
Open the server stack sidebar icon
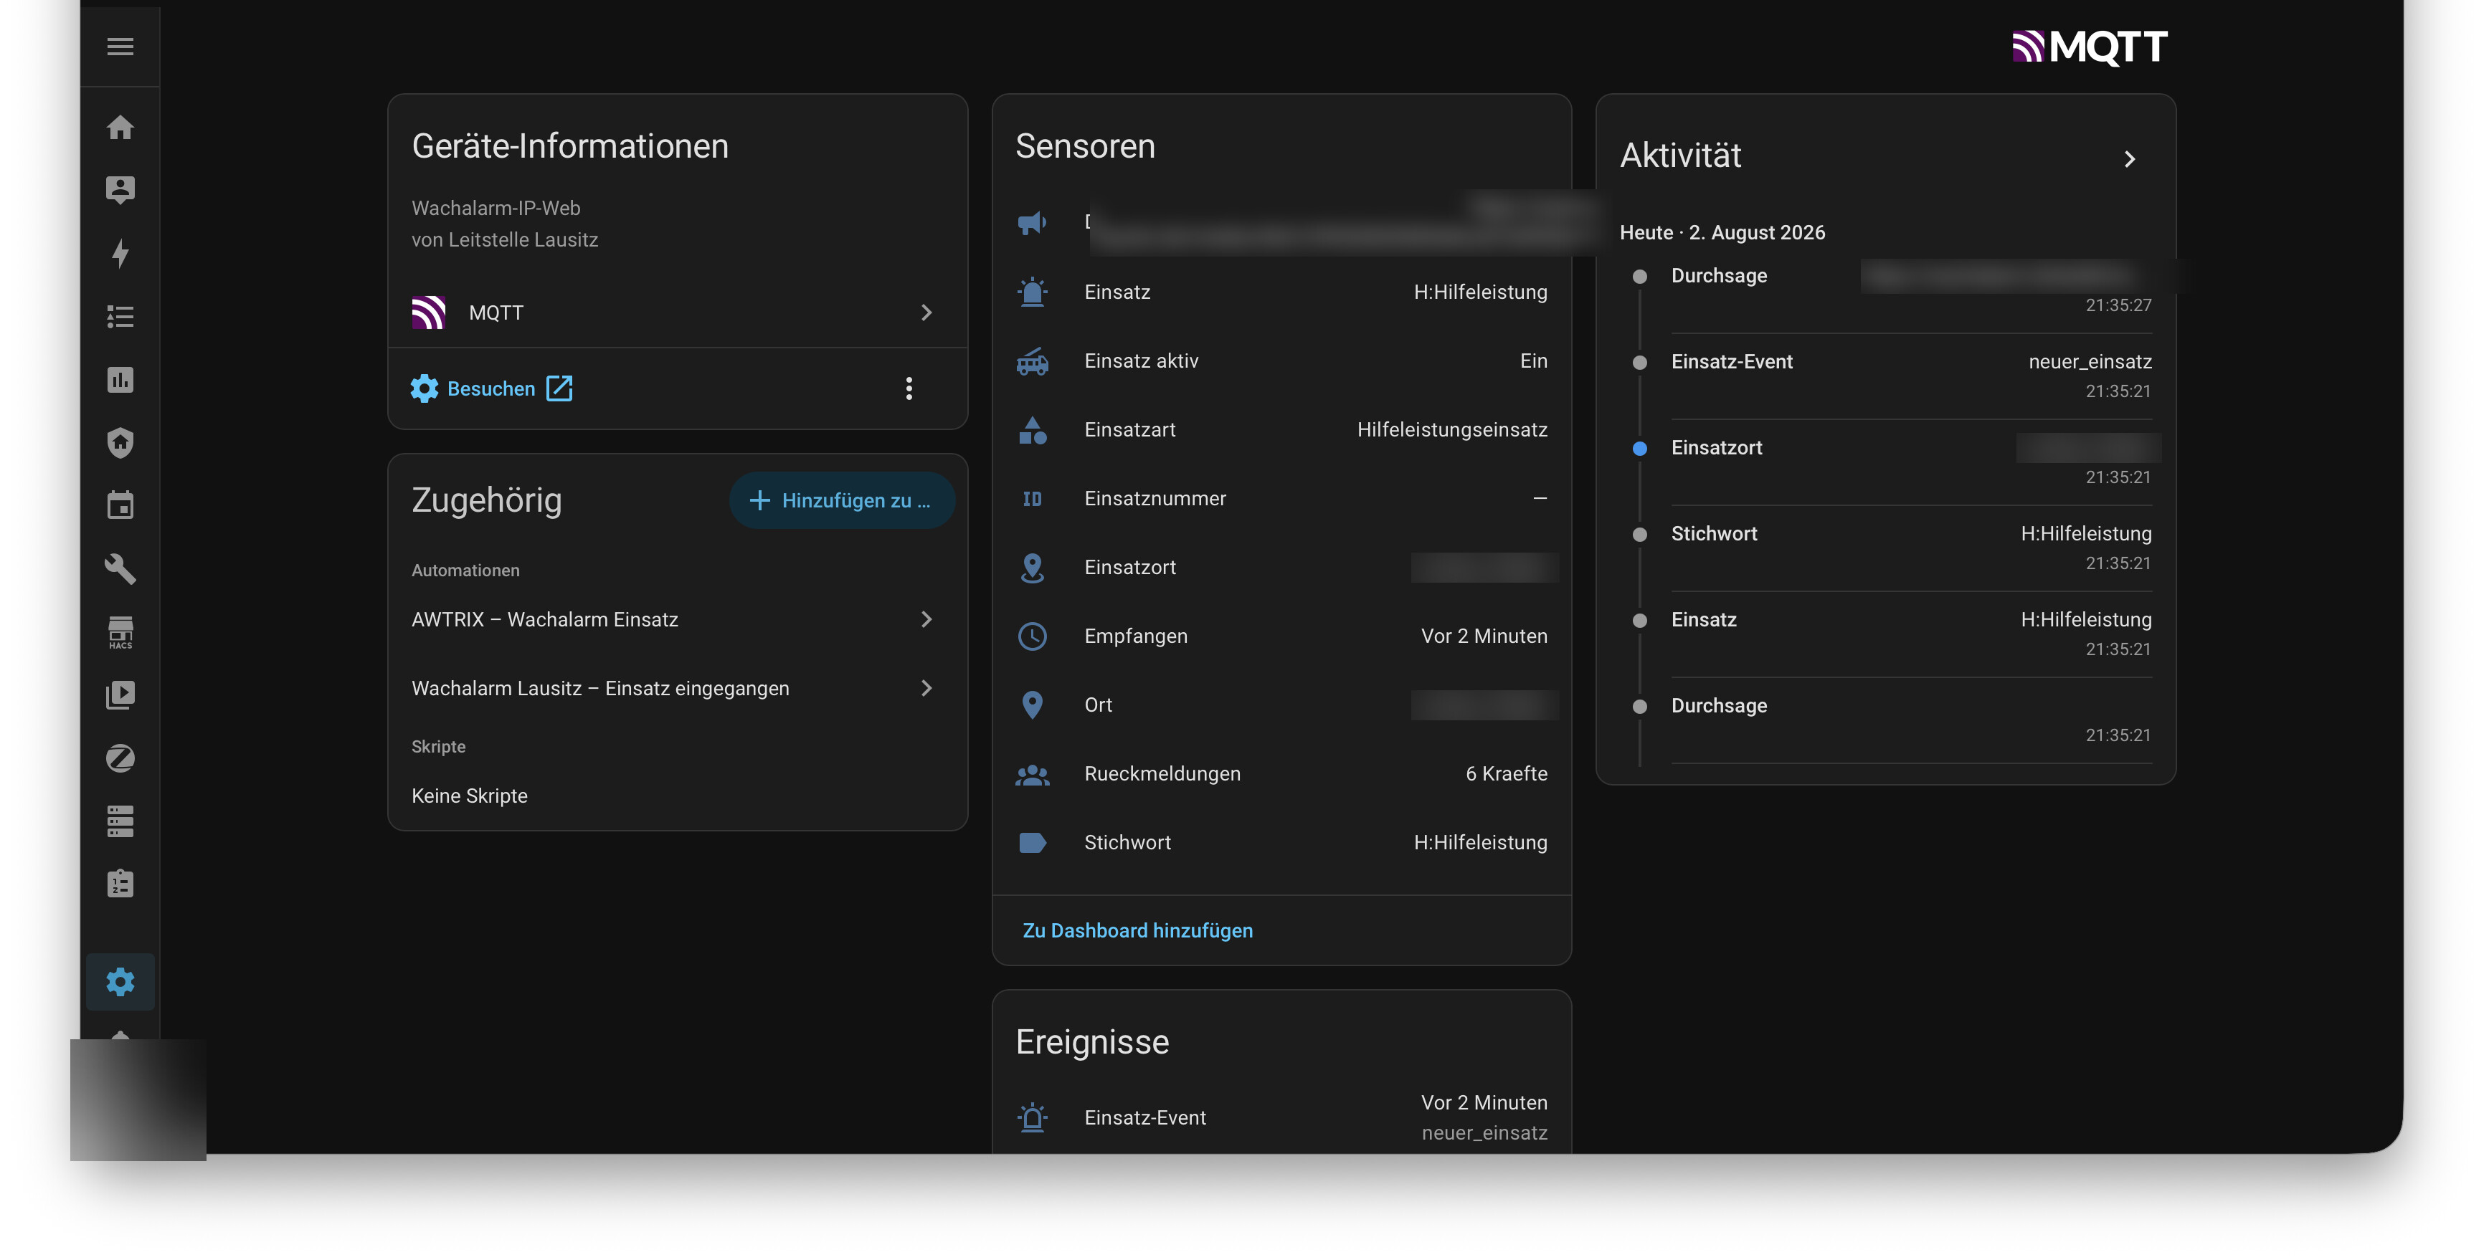[120, 821]
